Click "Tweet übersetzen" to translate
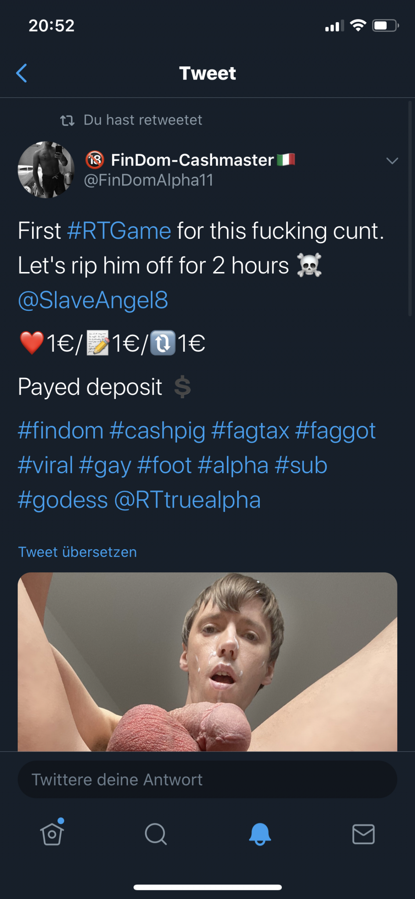The width and height of the screenshot is (415, 899). [77, 552]
